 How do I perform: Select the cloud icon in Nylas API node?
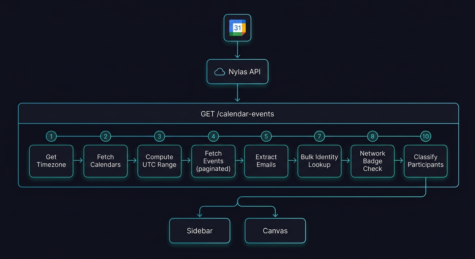pos(220,71)
